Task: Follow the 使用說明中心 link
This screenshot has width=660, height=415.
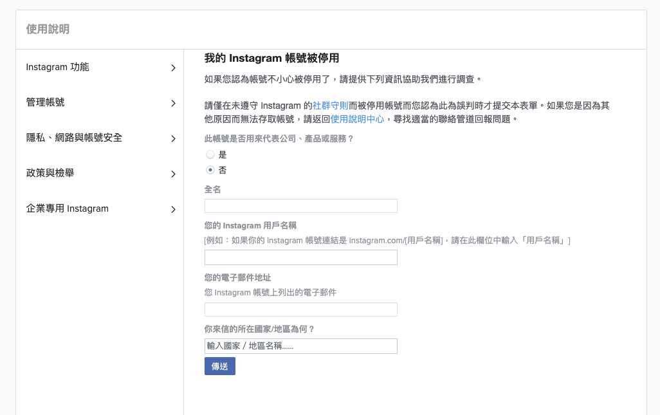Action: coord(357,119)
